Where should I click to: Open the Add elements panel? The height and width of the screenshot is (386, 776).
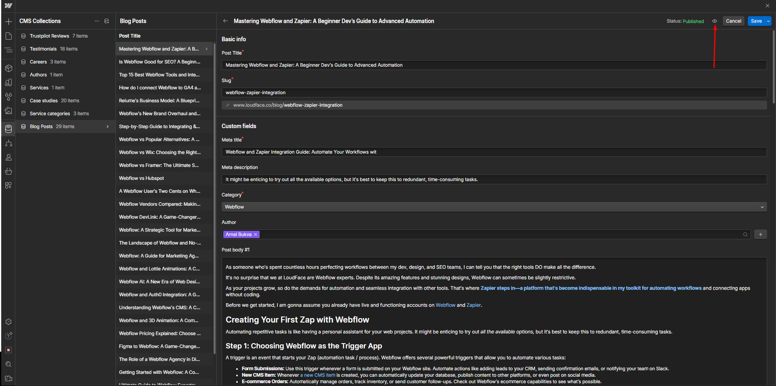pos(8,21)
